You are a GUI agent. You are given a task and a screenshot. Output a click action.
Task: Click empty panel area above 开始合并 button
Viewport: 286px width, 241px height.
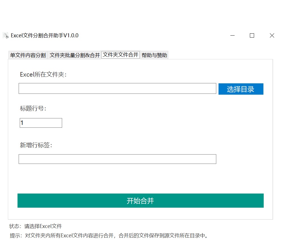point(140,179)
